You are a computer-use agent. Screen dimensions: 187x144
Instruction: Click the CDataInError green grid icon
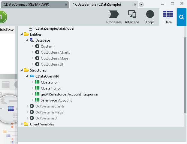(37, 88)
